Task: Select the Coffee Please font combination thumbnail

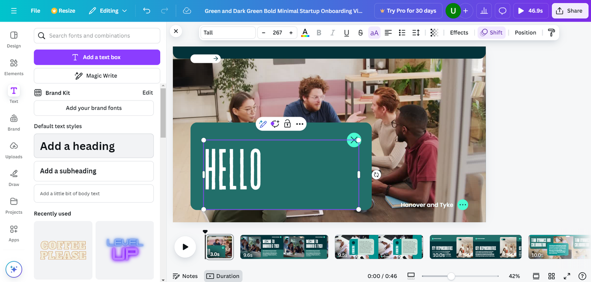Action: [x=63, y=250]
